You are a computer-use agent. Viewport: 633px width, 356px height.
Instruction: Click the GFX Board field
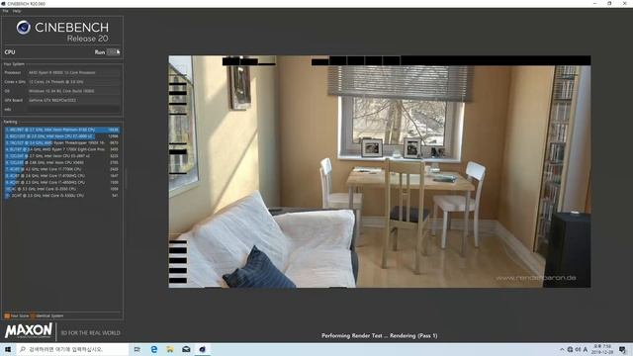74,100
